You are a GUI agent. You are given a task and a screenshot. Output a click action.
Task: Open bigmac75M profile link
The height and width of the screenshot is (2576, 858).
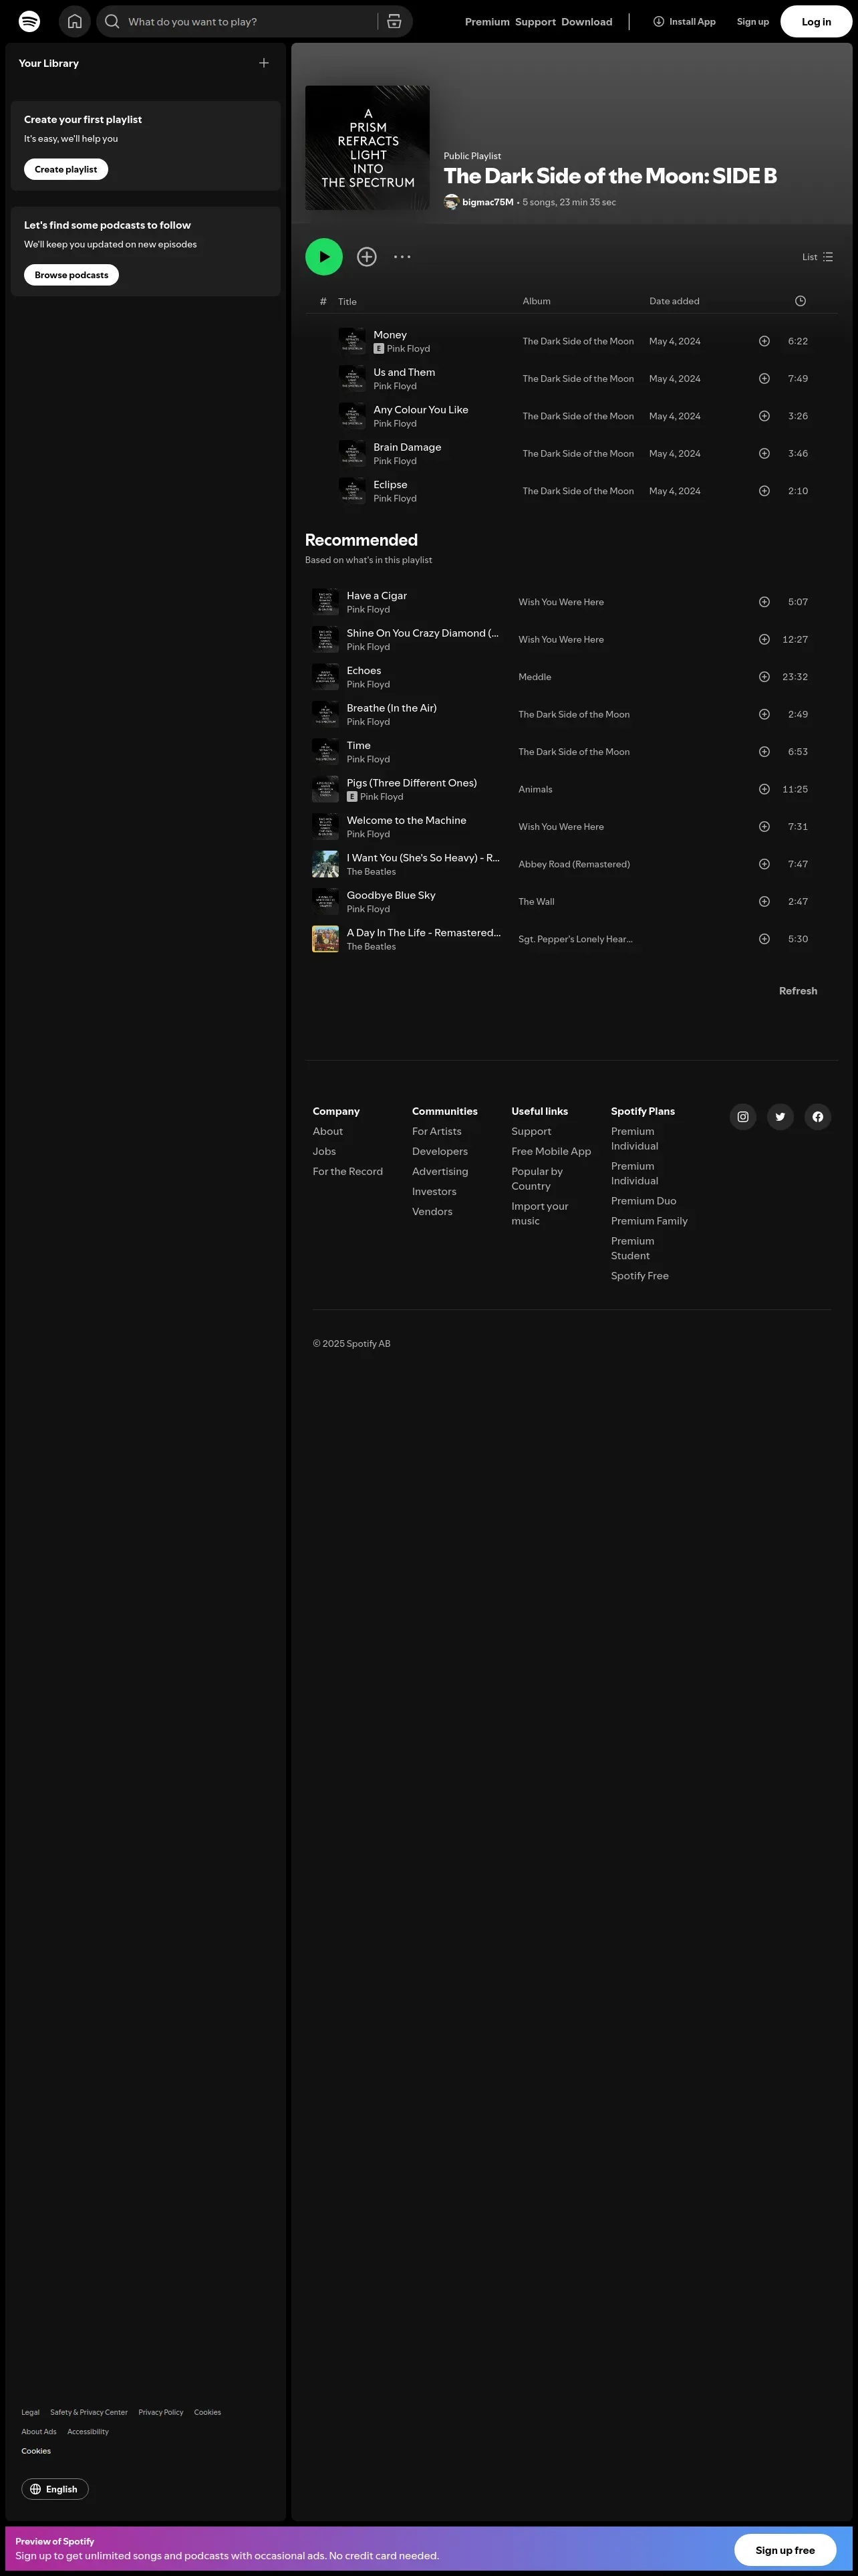click(487, 202)
